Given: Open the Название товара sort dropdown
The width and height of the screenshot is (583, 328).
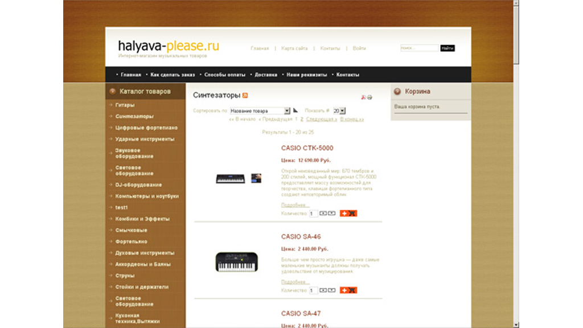Looking at the screenshot, I should click(260, 111).
